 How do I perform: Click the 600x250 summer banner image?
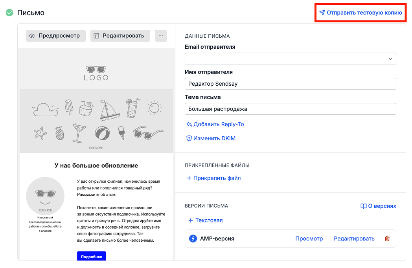pos(96,121)
